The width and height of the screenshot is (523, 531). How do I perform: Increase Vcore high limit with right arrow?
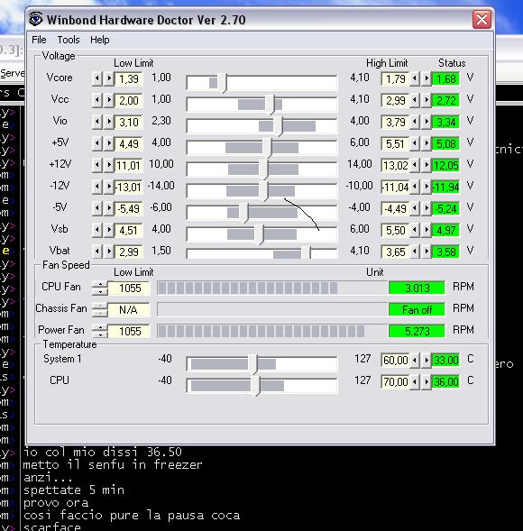click(x=427, y=79)
